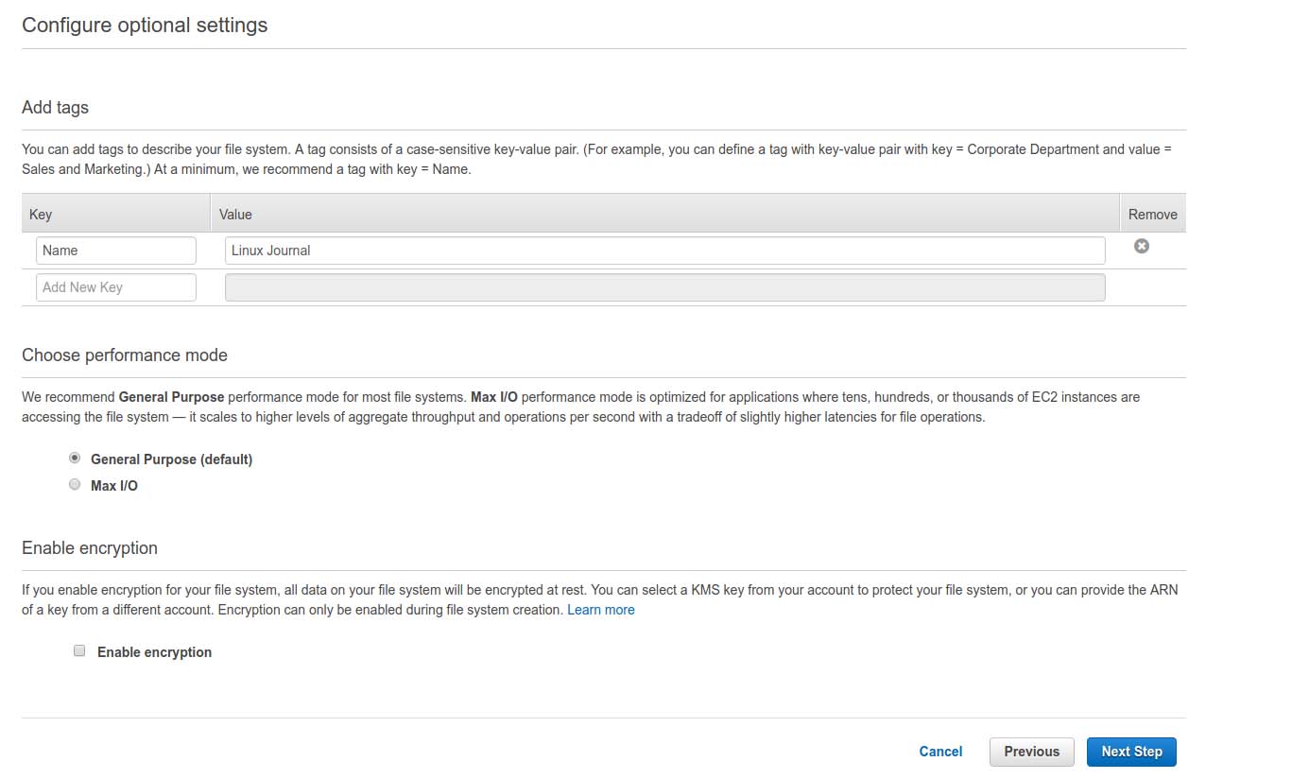Click the greyed-out empty value field
This screenshot has width=1292, height=779.
point(664,287)
